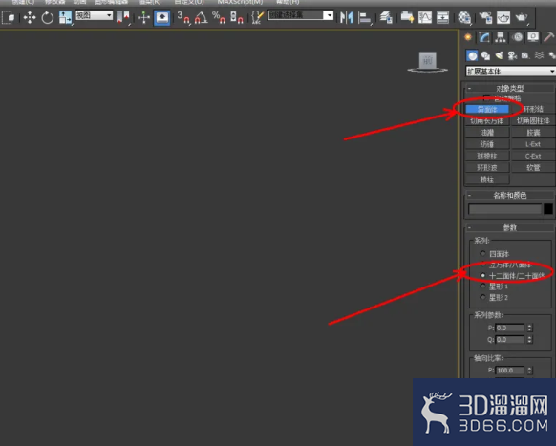Enable the 自动栅格 checkbox
Image resolution: width=556 pixels, height=446 pixels.
[487, 97]
